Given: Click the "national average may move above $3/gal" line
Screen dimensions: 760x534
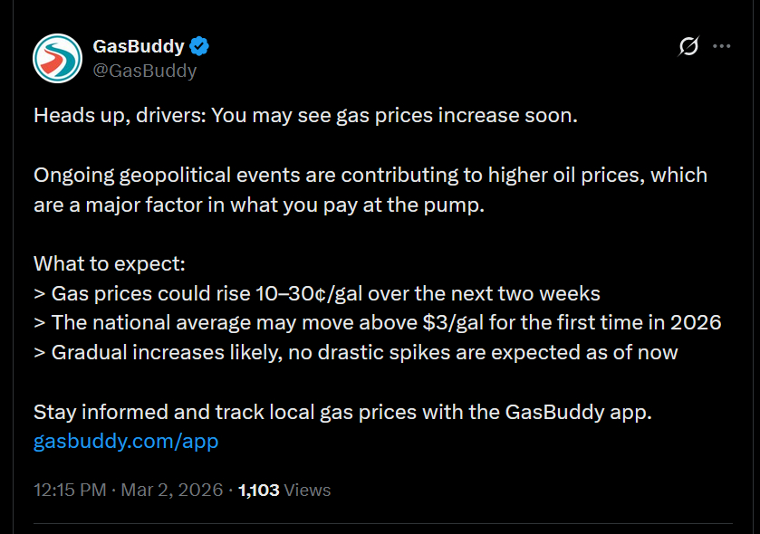Looking at the screenshot, I should (378, 323).
